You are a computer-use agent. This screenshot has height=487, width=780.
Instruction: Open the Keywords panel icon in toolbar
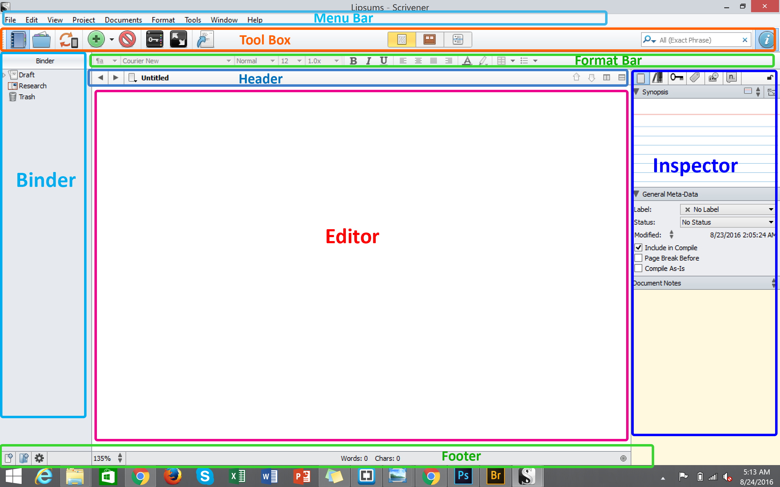[154, 40]
